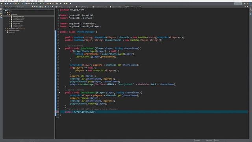
Task: Click the New icon in main toolbar
Action: tap(2, 4)
